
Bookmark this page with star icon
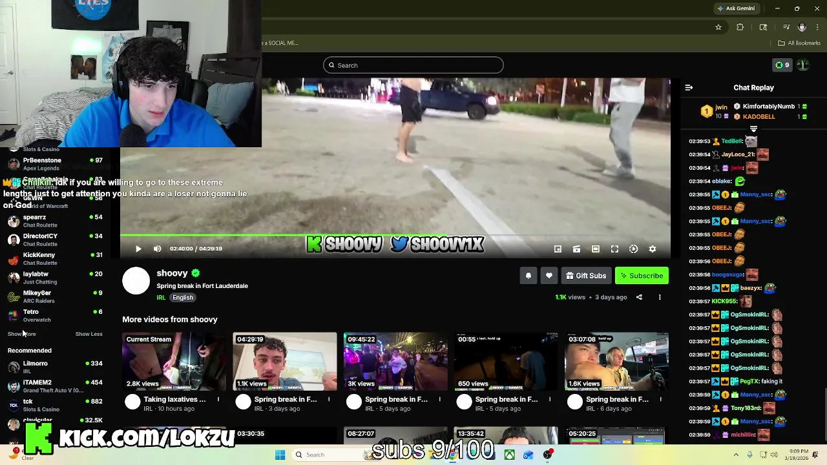click(718, 27)
